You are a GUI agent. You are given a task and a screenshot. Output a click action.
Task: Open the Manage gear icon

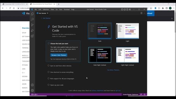pyautogui.click(x=32, y=90)
